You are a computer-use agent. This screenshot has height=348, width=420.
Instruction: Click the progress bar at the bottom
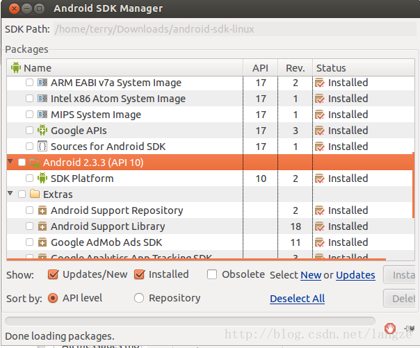(190, 321)
